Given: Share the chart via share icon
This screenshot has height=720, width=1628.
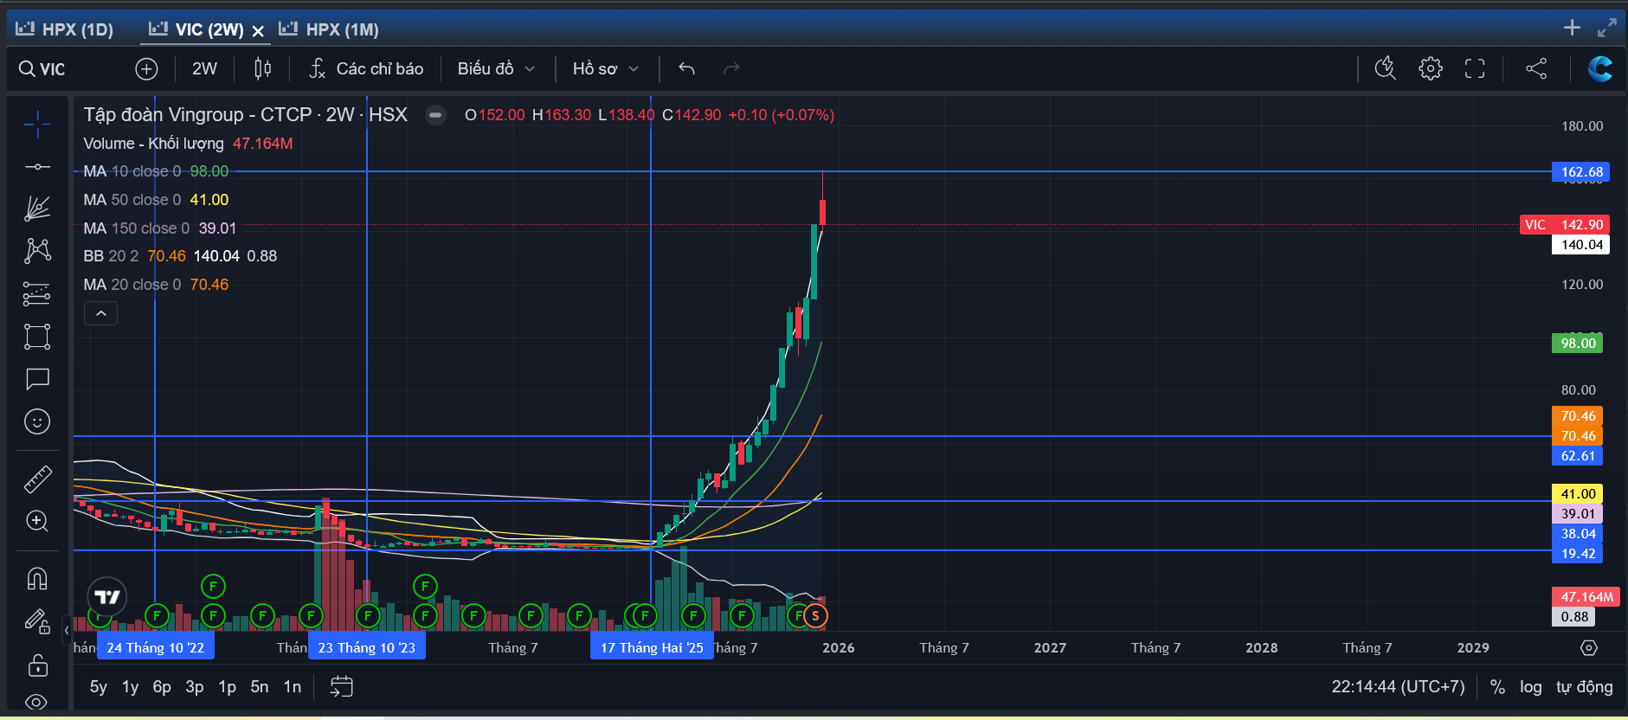Looking at the screenshot, I should (x=1536, y=68).
